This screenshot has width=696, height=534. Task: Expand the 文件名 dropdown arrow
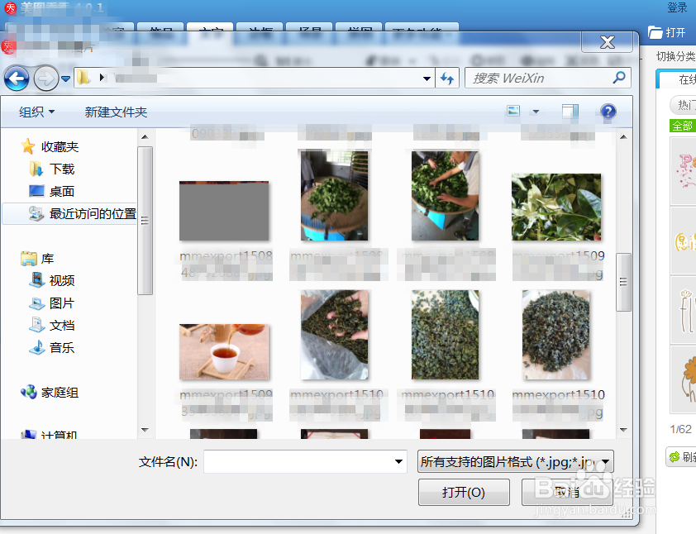[x=399, y=461]
